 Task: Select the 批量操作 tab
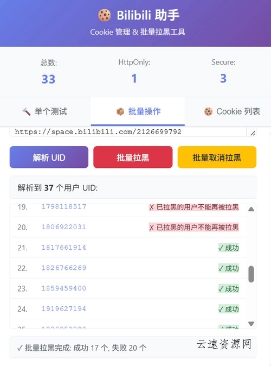click(138, 111)
